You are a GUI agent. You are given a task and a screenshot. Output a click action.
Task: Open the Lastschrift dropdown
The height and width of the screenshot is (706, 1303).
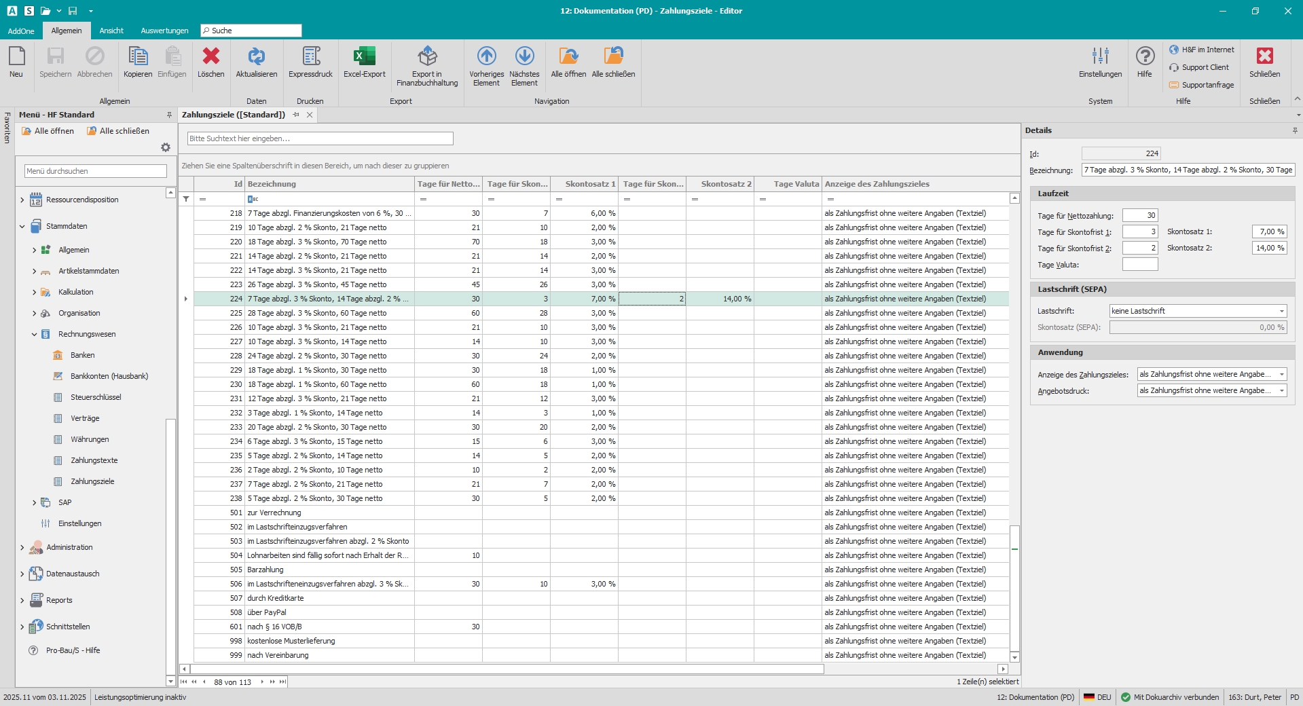[x=1281, y=312]
